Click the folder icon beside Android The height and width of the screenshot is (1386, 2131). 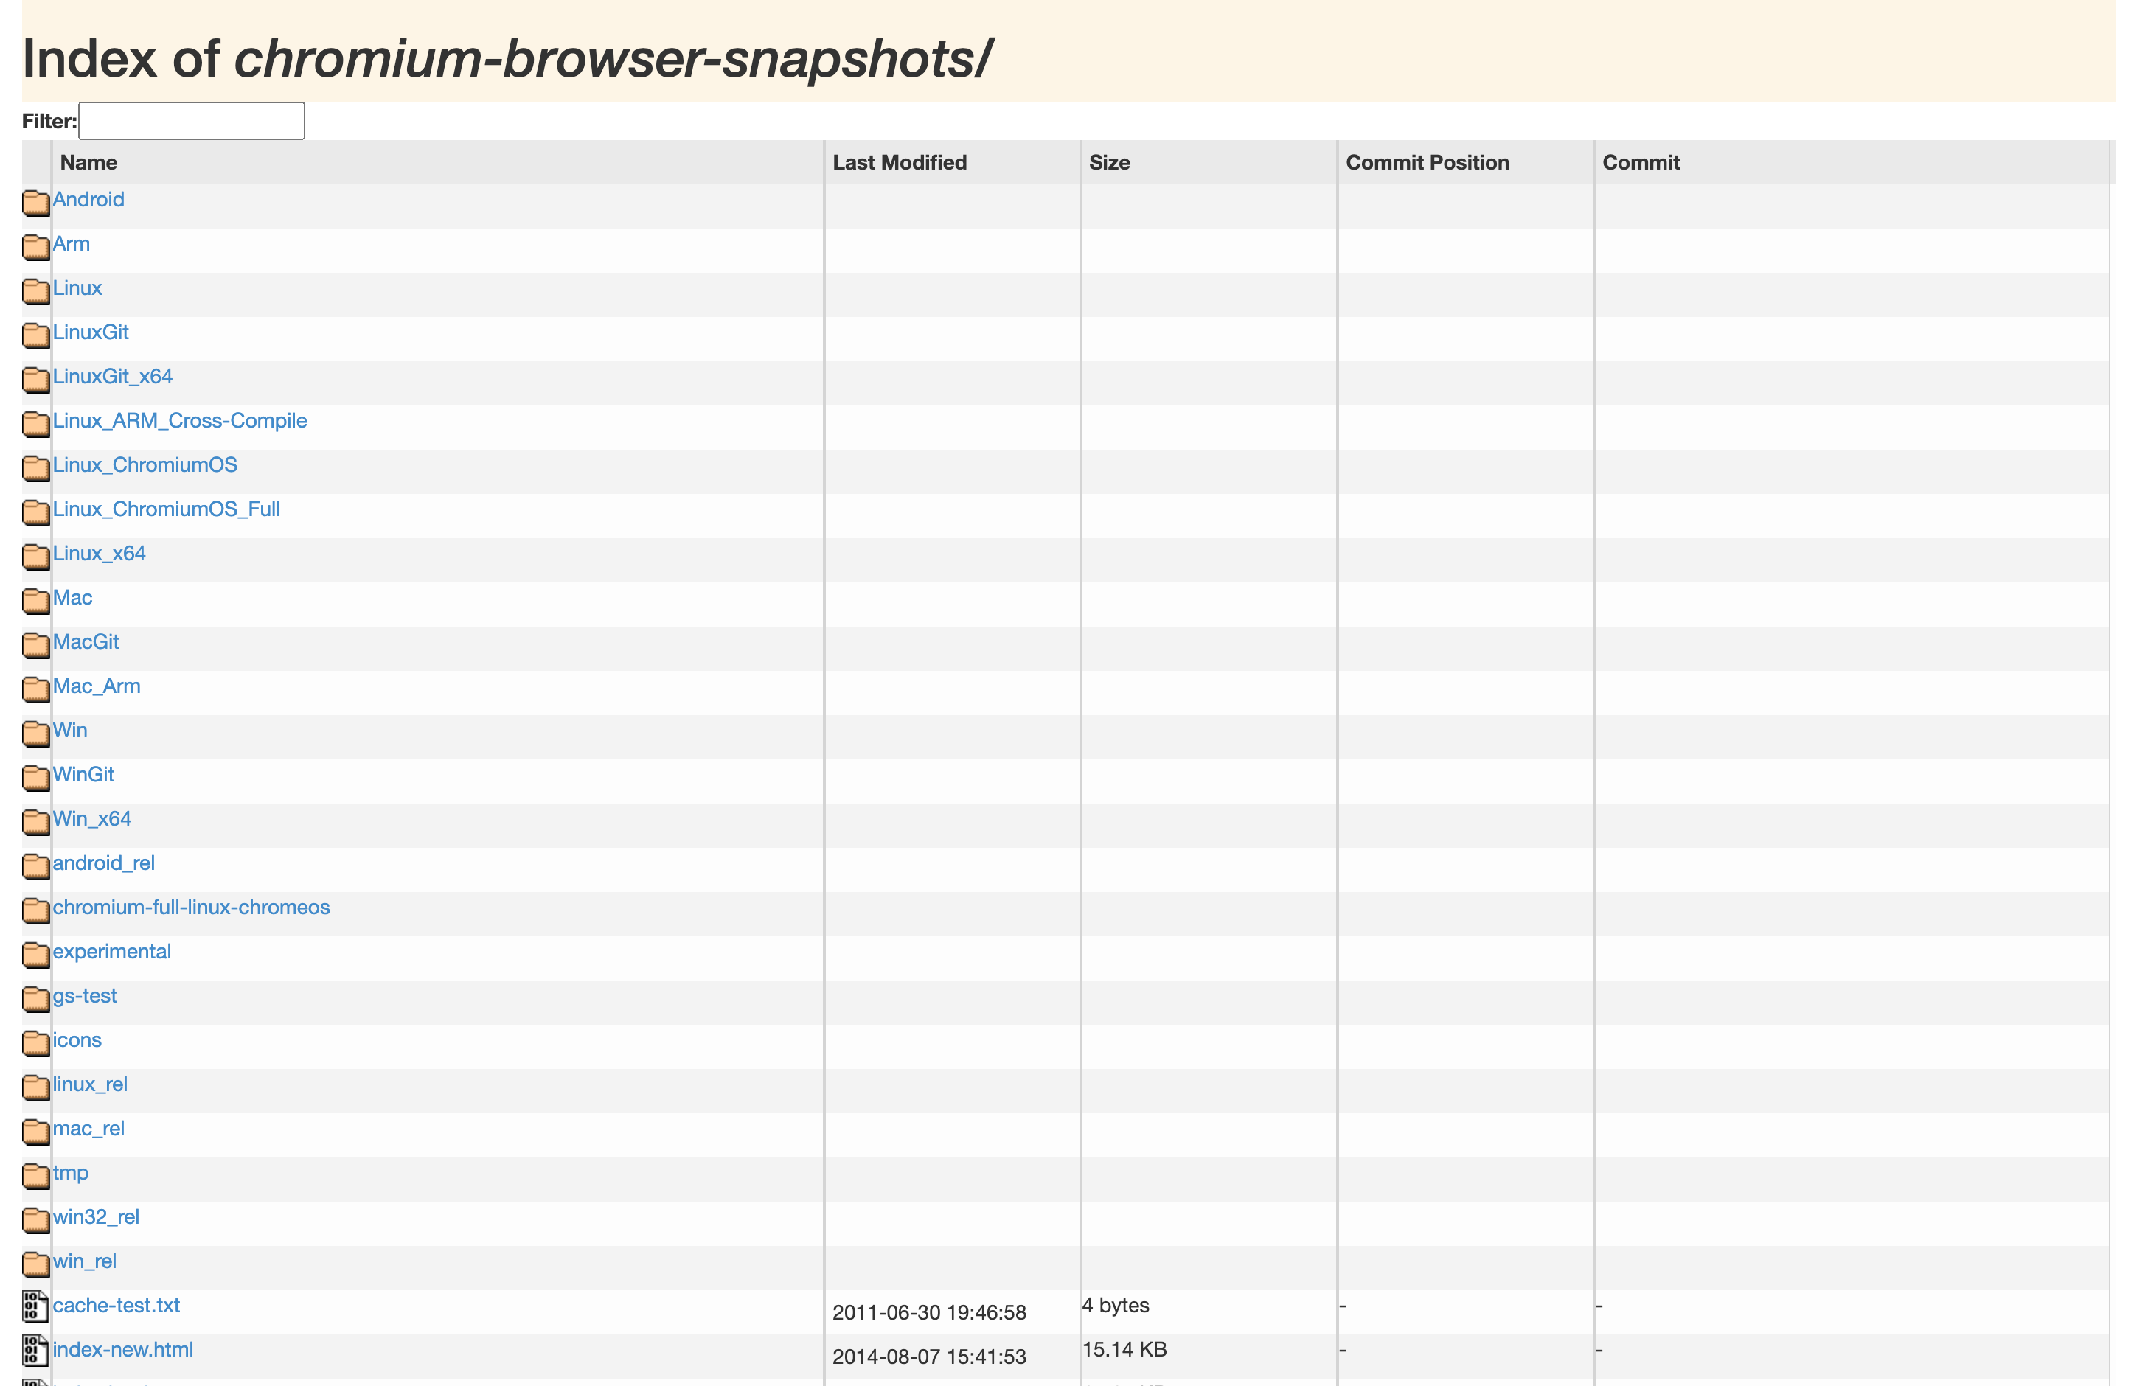click(36, 202)
